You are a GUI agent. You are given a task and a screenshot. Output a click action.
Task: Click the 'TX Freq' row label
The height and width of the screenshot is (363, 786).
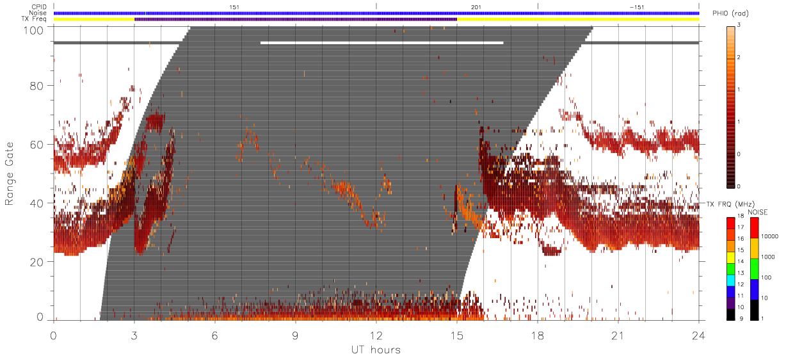[35, 19]
